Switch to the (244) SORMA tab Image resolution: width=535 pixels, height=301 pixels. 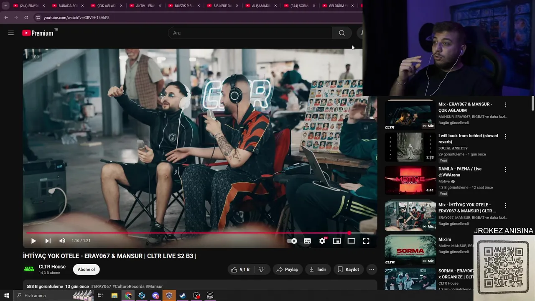pyautogui.click(x=300, y=6)
